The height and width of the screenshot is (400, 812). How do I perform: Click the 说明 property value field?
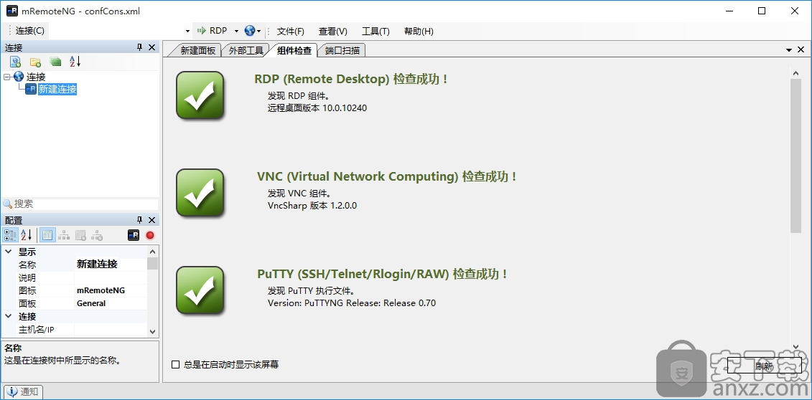(x=111, y=277)
